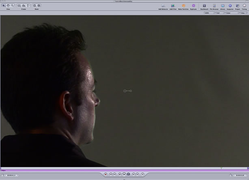The width and height of the screenshot is (249, 180).
Task: Show the Dashboard
Action: tap(204, 7)
